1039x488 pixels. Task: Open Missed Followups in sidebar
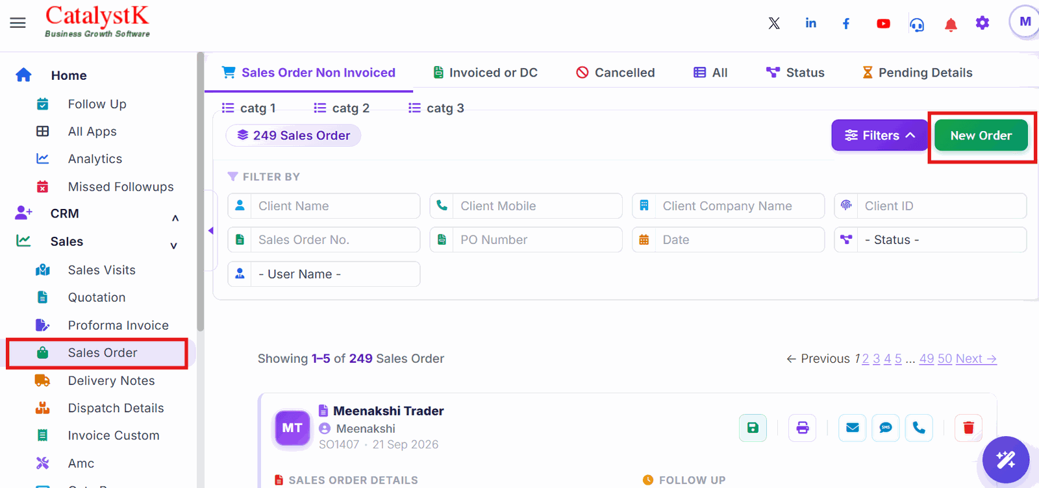[121, 187]
